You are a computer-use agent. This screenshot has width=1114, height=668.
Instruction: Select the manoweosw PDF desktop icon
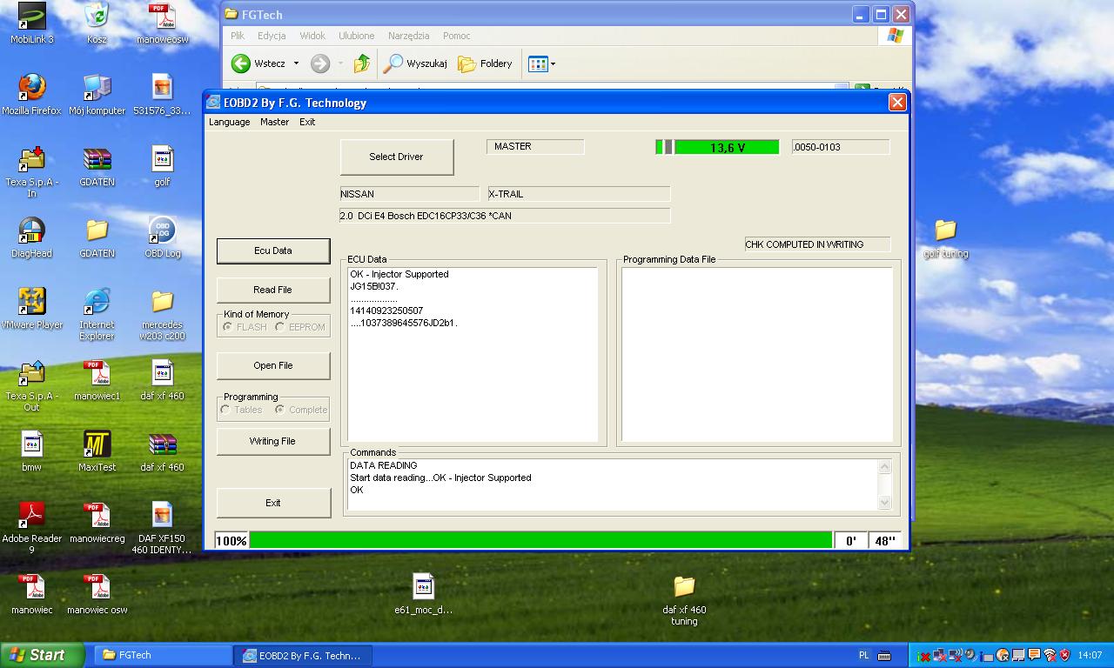pyautogui.click(x=162, y=23)
